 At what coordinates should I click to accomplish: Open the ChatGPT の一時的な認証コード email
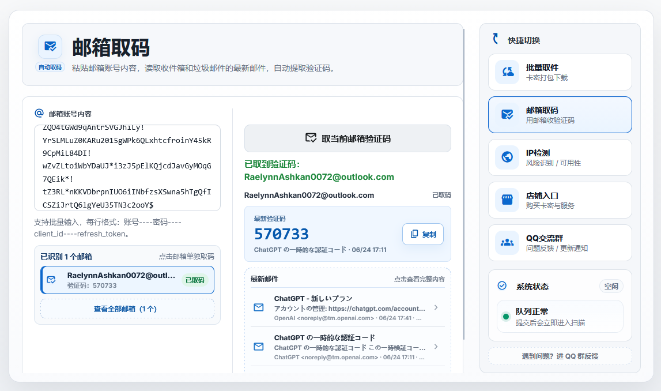348,347
